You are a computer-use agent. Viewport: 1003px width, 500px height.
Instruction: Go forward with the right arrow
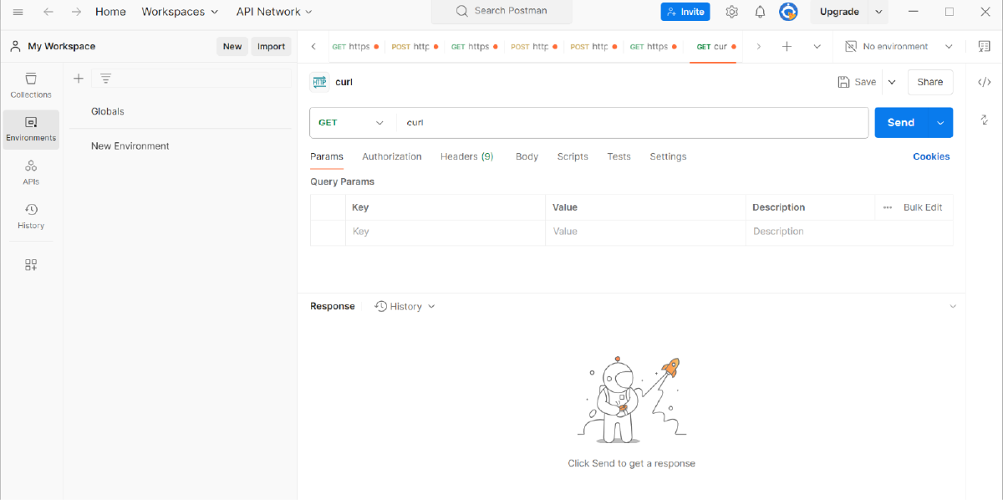(76, 12)
